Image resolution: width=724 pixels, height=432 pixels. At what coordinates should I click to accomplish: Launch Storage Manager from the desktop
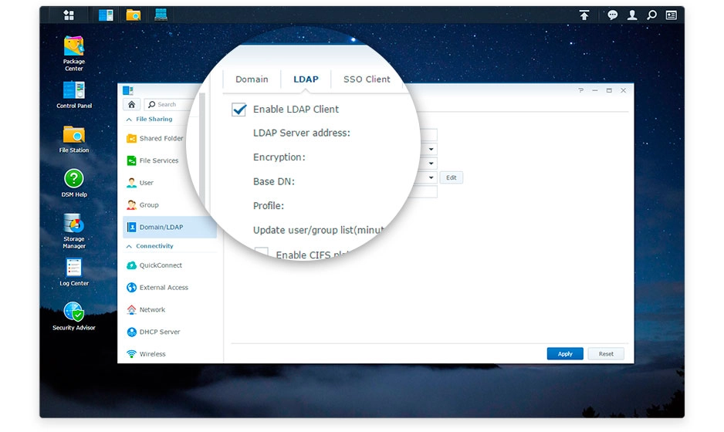point(74,231)
